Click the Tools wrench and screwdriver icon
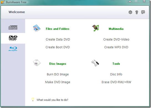 click(x=95, y=63)
